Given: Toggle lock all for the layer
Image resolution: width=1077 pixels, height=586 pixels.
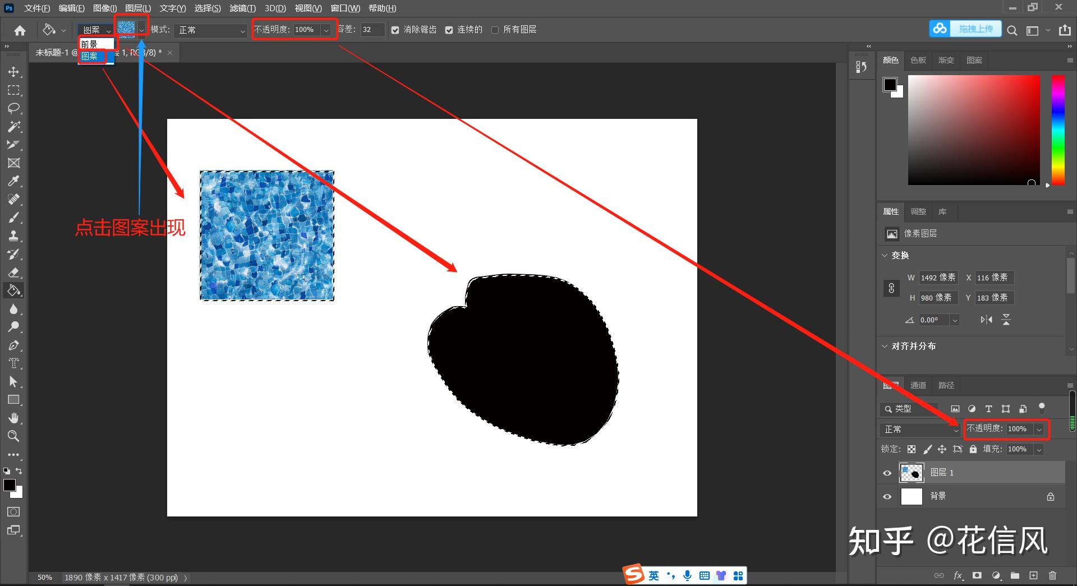Looking at the screenshot, I should click(973, 449).
